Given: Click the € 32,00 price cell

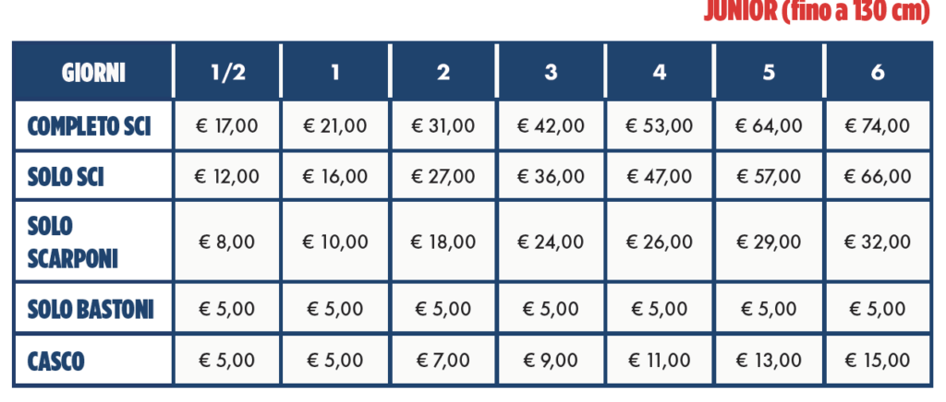Looking at the screenshot, I should 877,242.
